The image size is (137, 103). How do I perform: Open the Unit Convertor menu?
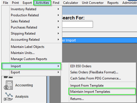pyautogui.click(x=93, y=3)
